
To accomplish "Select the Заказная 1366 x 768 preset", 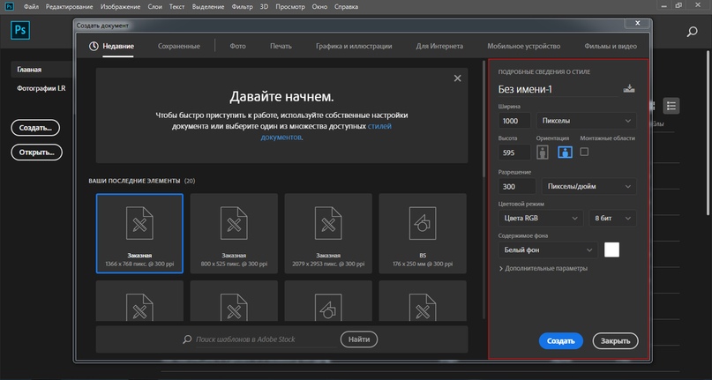I will [x=139, y=234].
